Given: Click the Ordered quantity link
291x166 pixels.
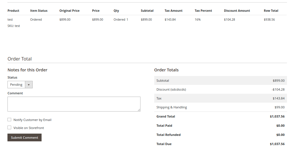Looking at the screenshot, I should [121, 19].
